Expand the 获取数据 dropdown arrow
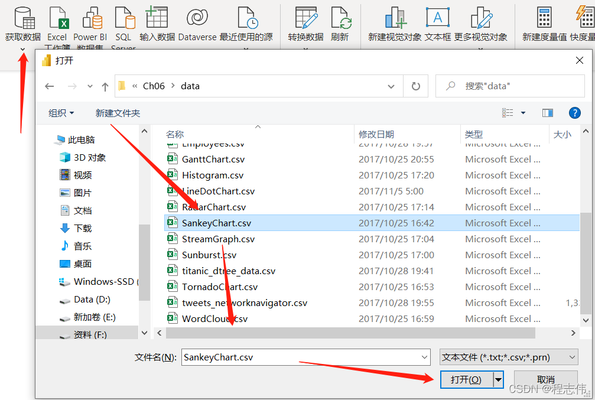This screenshot has height=400, width=595. [x=23, y=49]
